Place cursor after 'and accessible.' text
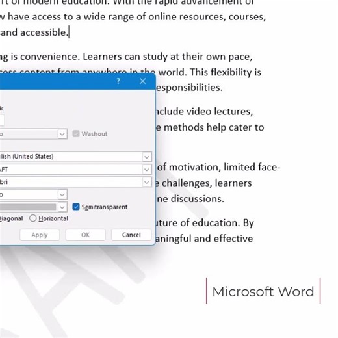 (69, 32)
